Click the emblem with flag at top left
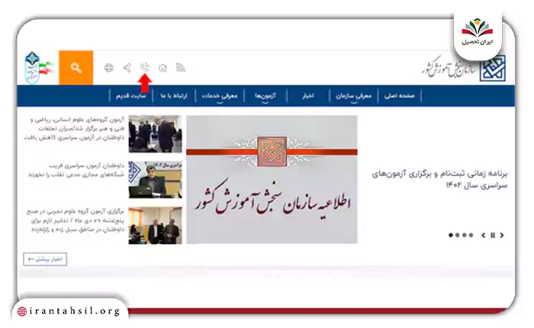 pyautogui.click(x=39, y=67)
